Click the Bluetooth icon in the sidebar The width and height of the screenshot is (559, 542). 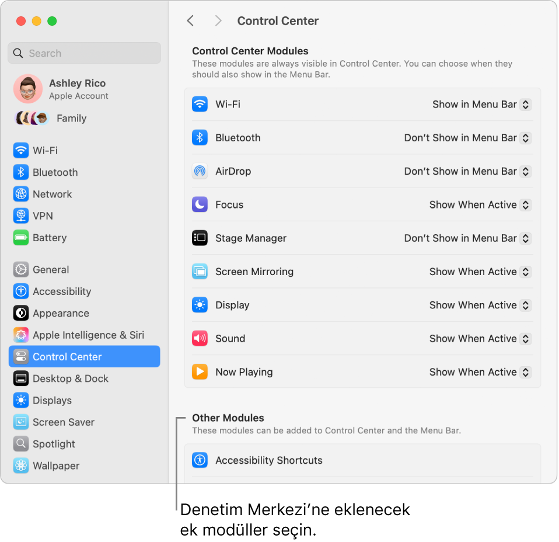coord(21,172)
